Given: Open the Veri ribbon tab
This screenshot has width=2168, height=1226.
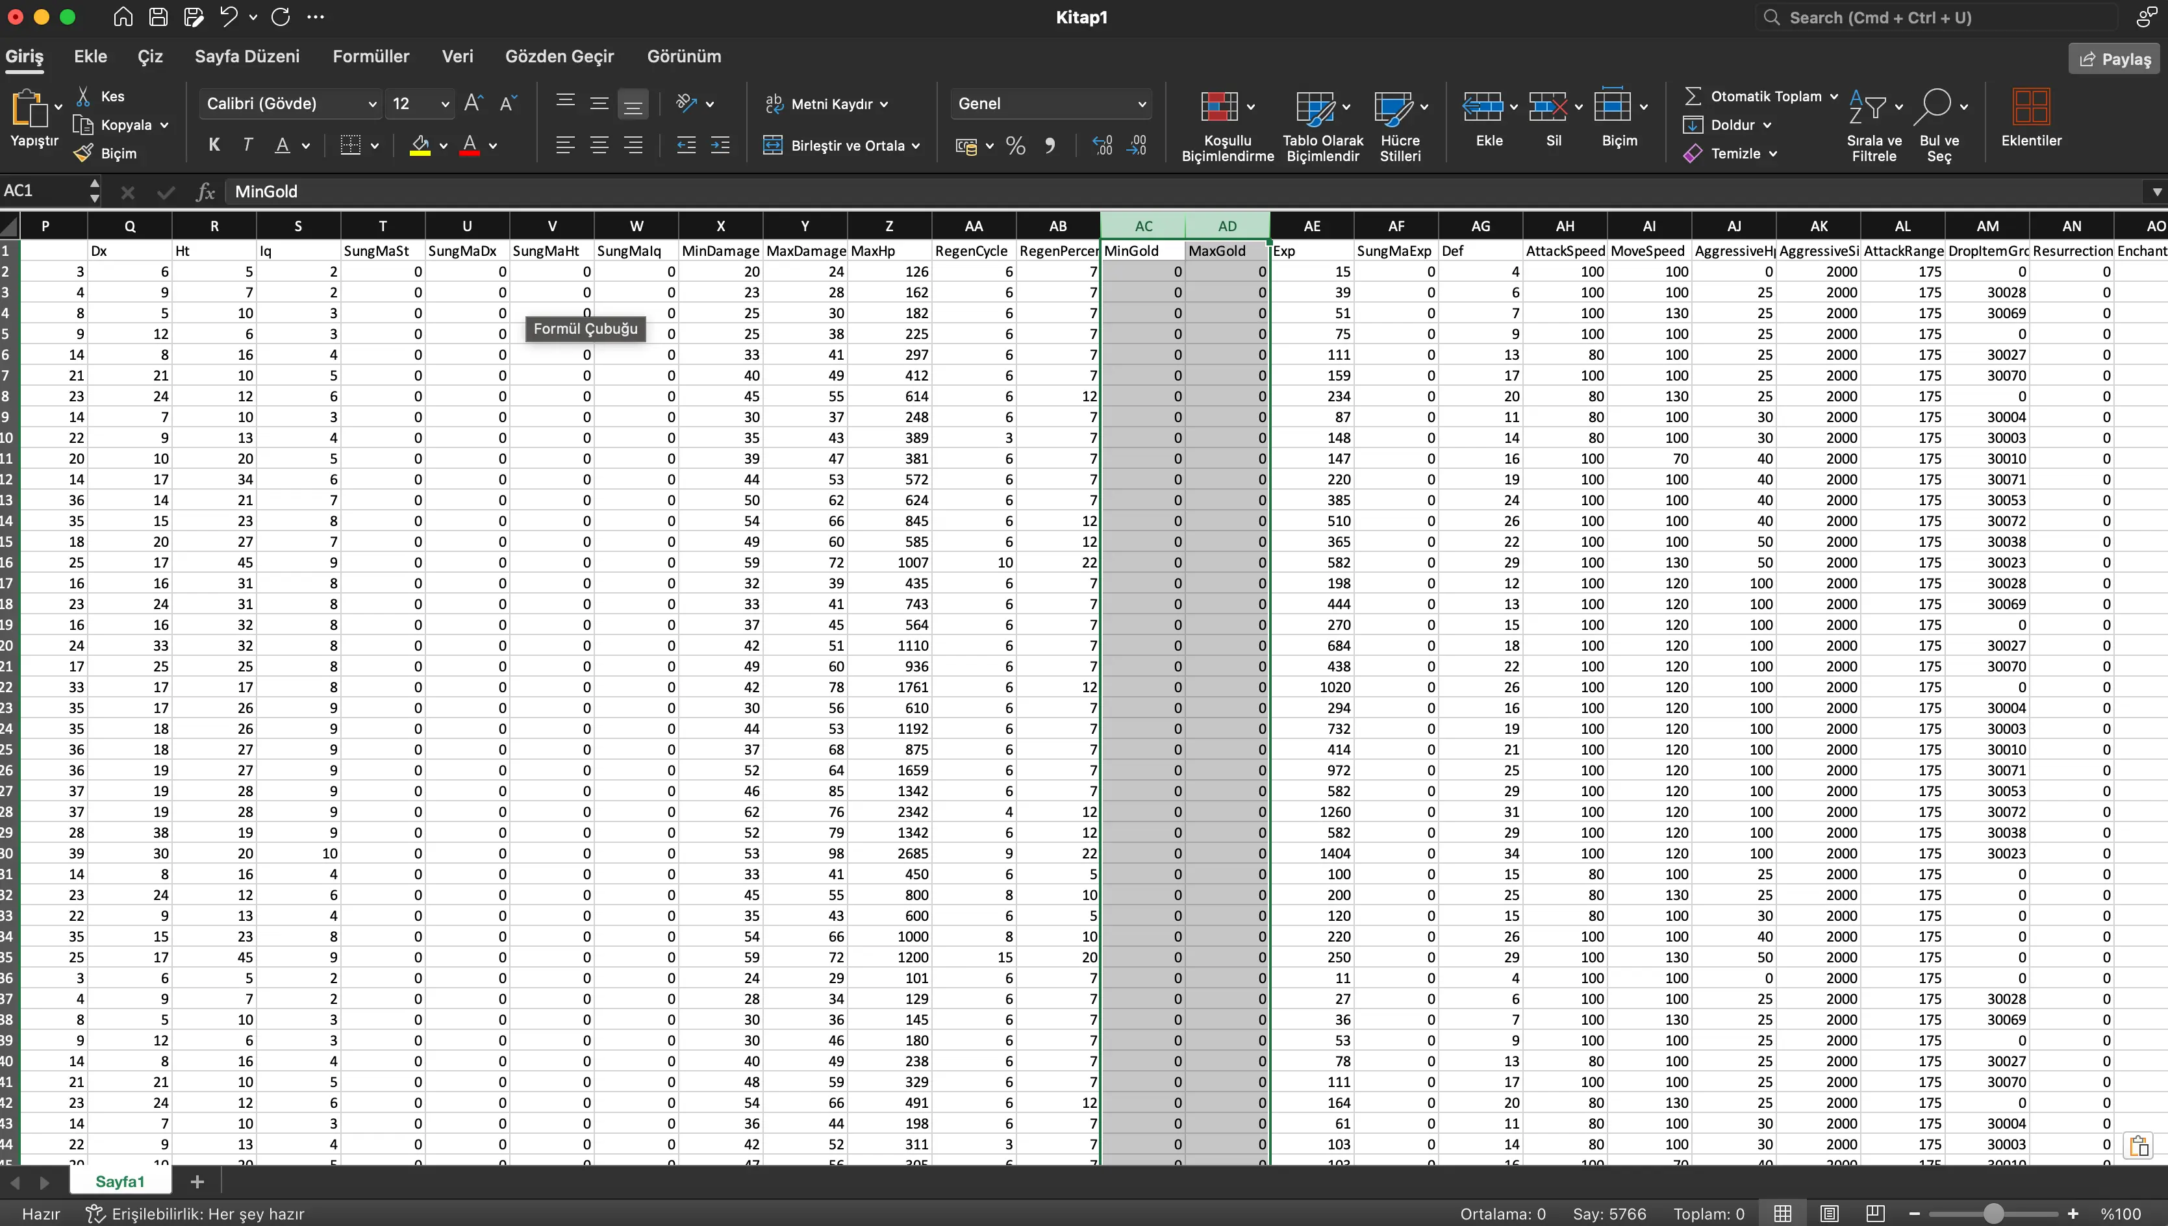Looking at the screenshot, I should pyautogui.click(x=457, y=56).
